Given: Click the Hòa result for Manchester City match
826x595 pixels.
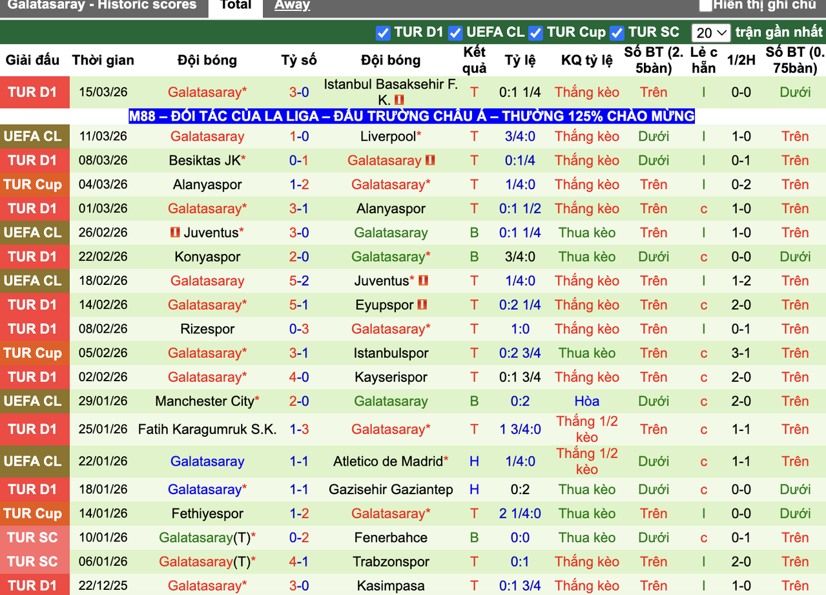Looking at the screenshot, I should [x=586, y=401].
